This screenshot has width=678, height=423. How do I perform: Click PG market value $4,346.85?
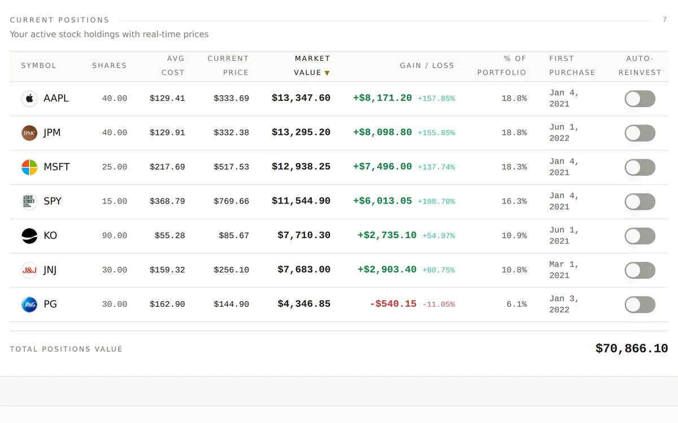click(304, 305)
